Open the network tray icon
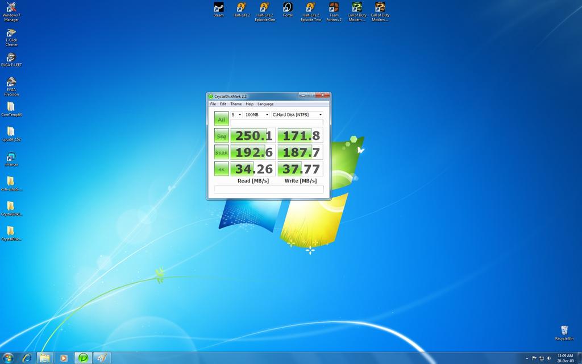The image size is (582, 364). (x=542, y=358)
